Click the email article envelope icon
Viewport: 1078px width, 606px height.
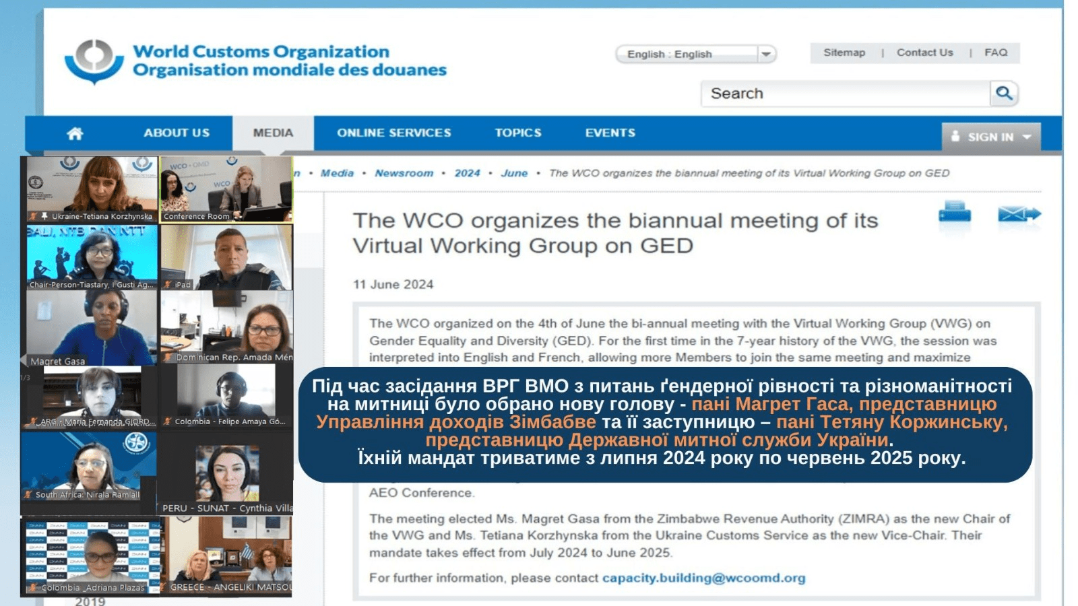1019,214
